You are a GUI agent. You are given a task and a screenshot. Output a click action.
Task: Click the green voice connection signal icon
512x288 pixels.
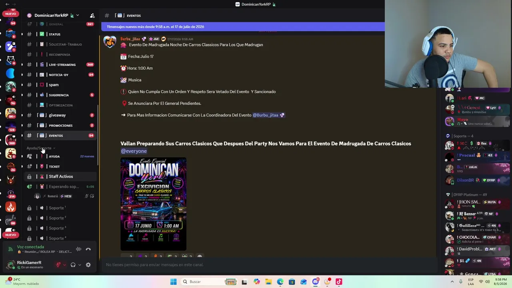[11, 249]
